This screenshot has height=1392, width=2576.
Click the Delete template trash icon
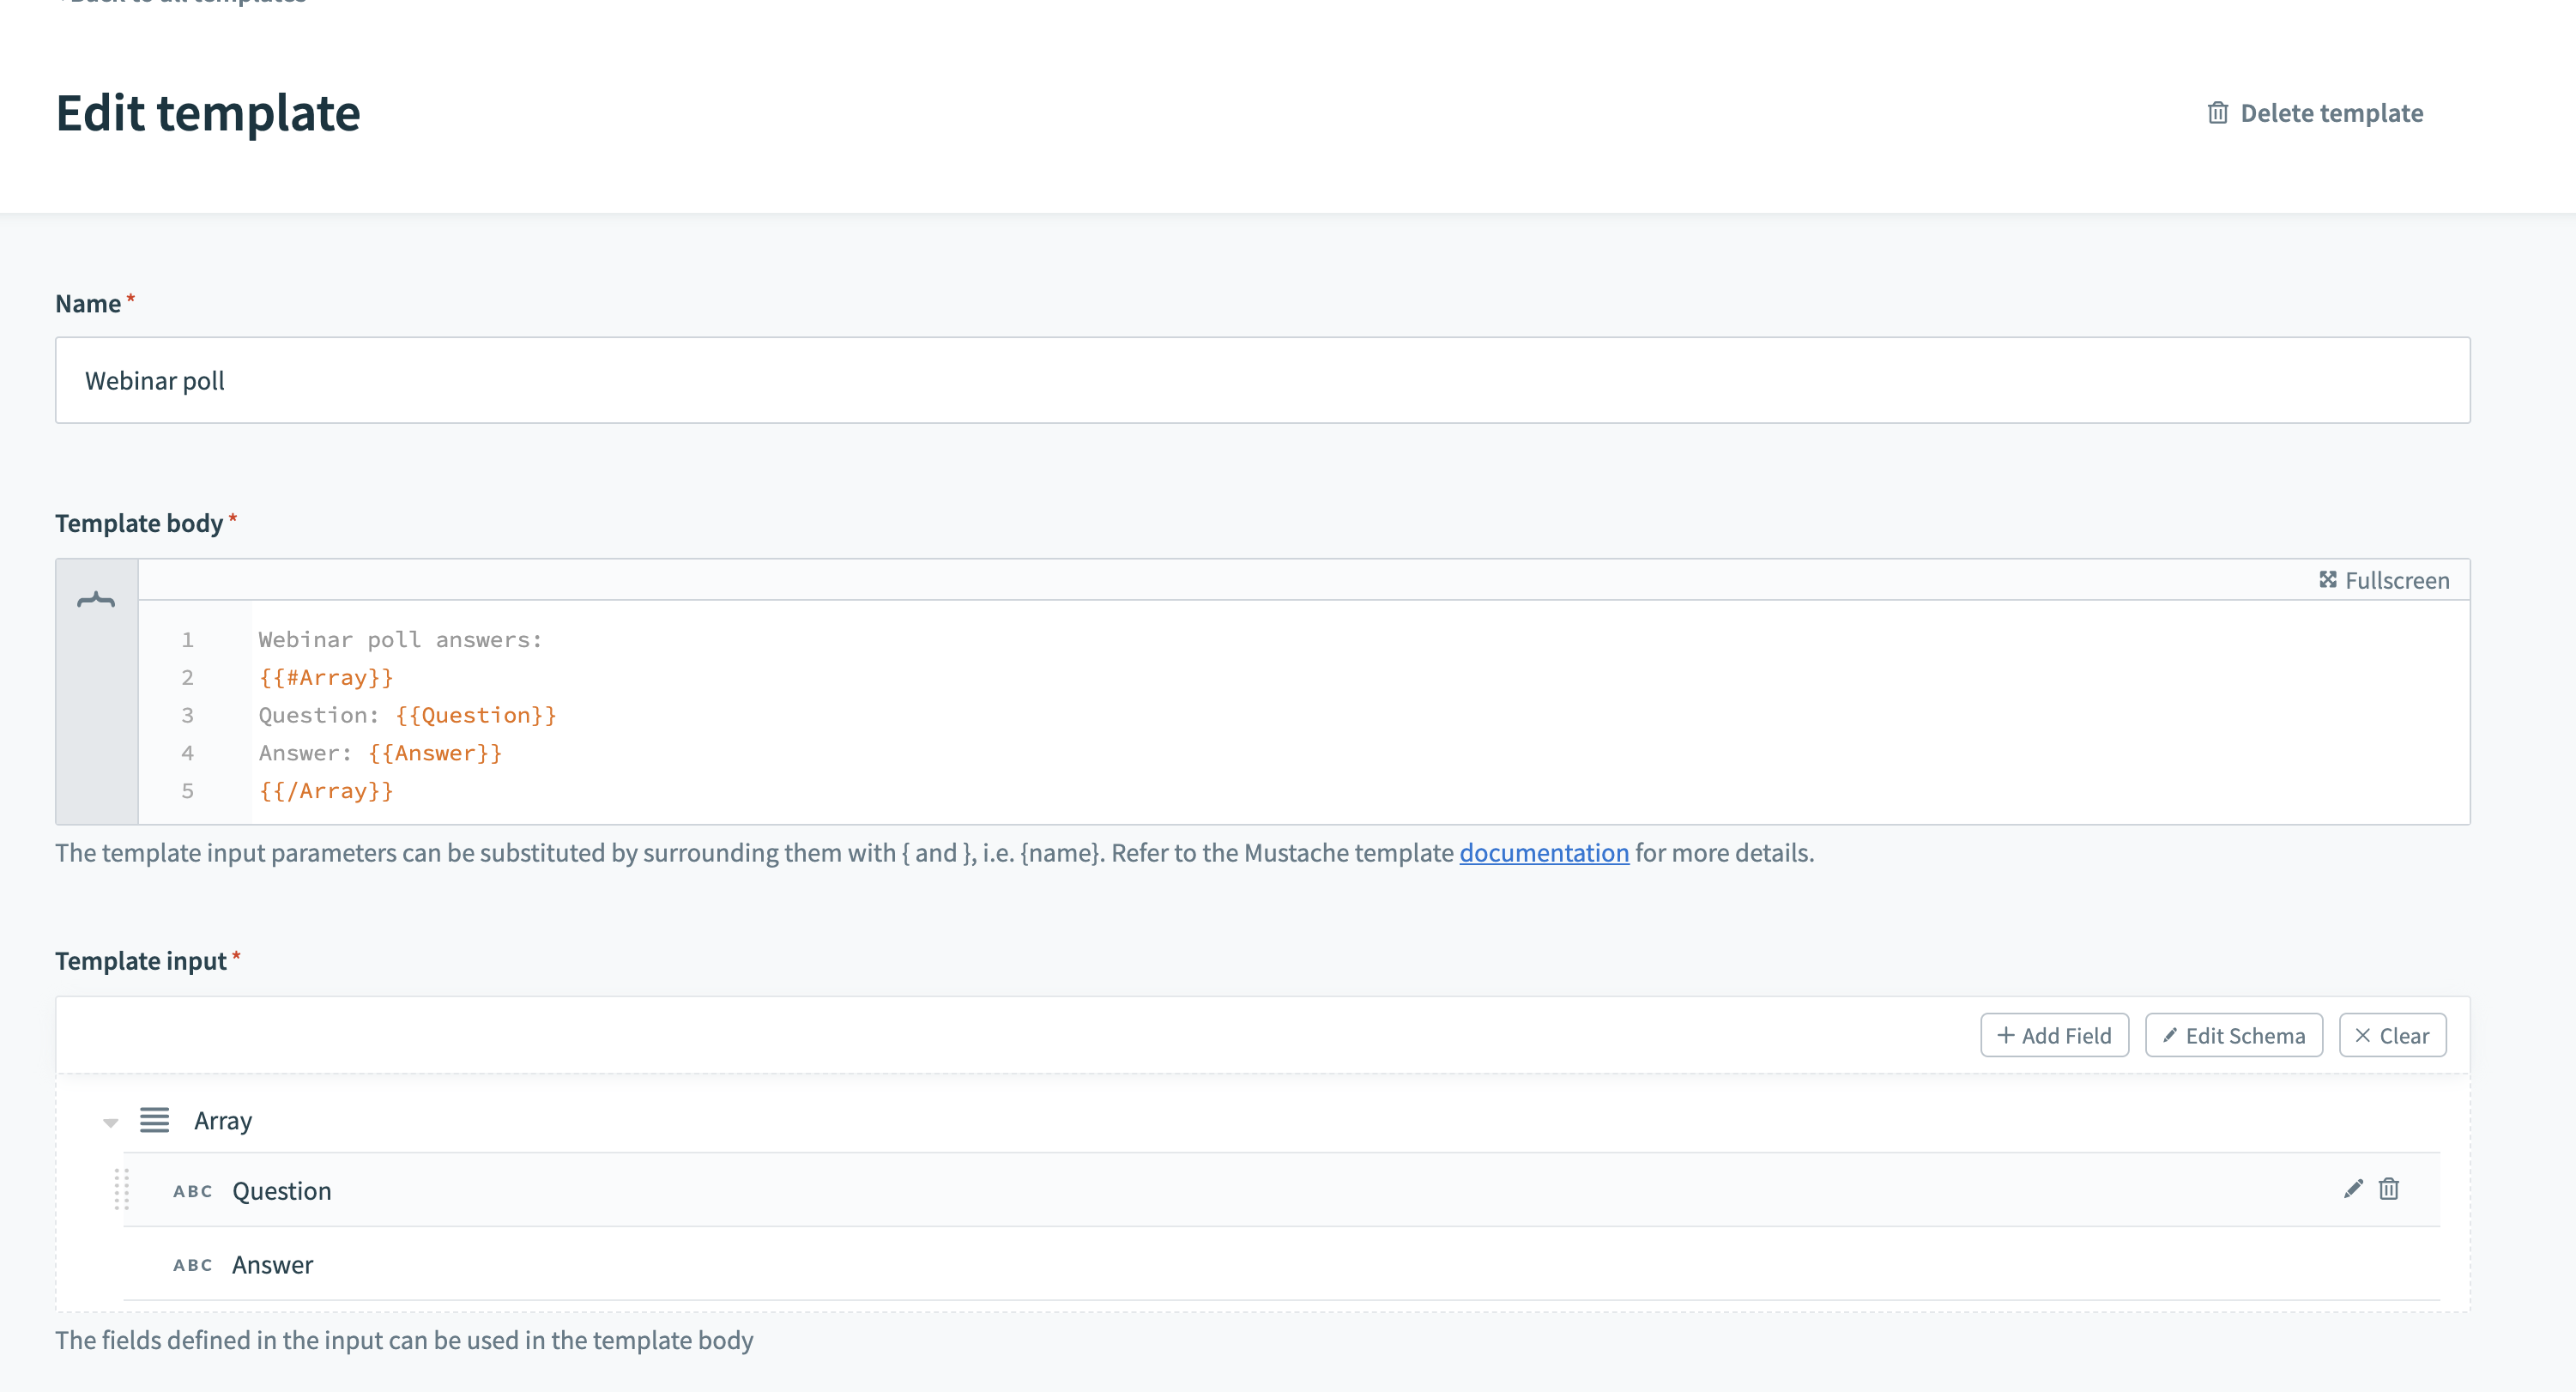pyautogui.click(x=2217, y=113)
